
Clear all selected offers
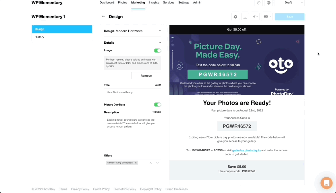(x=150, y=163)
